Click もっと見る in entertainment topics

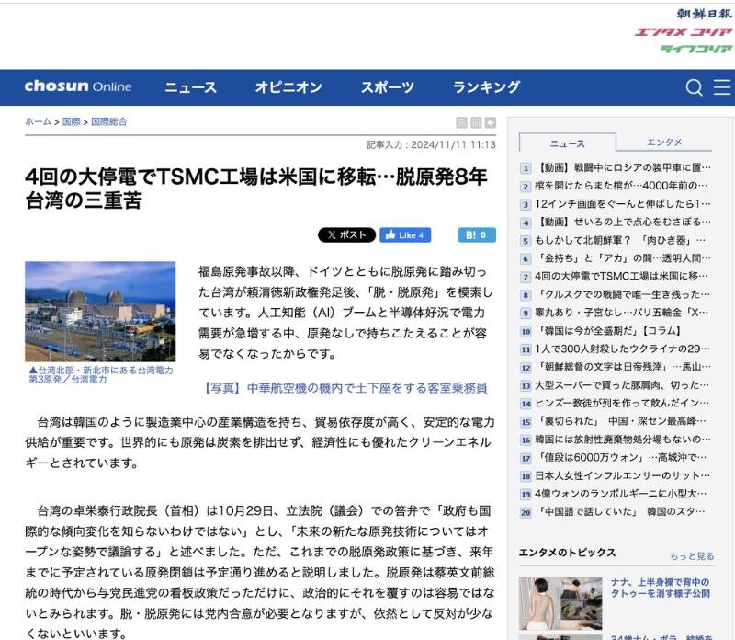pos(691,556)
